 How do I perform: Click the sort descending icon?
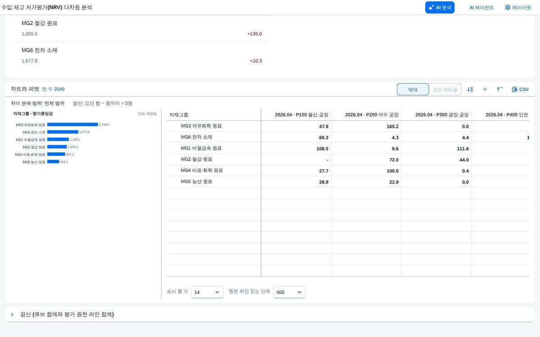click(x=470, y=89)
